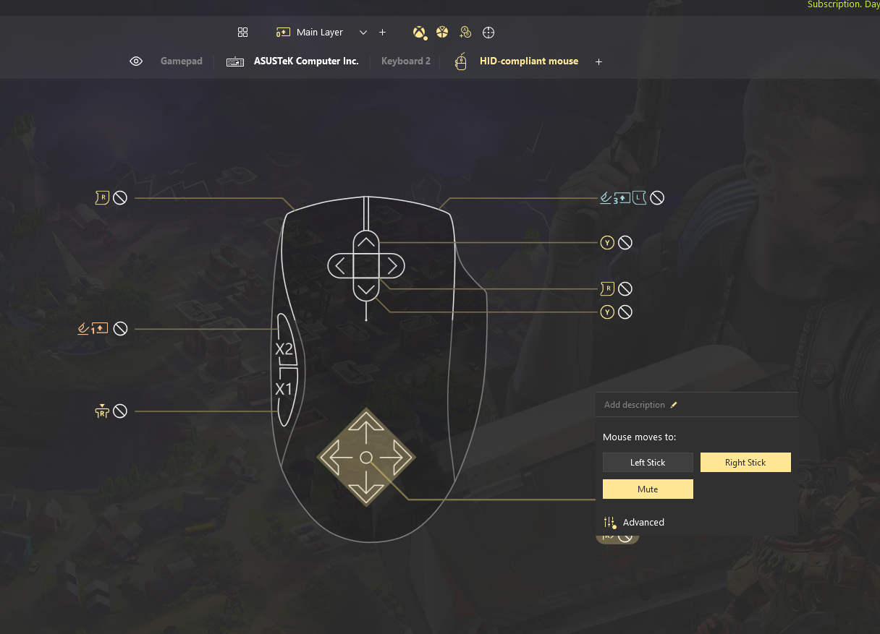The width and height of the screenshot is (880, 634).
Task: Toggle the Mute option for mouse movement
Action: click(x=648, y=489)
